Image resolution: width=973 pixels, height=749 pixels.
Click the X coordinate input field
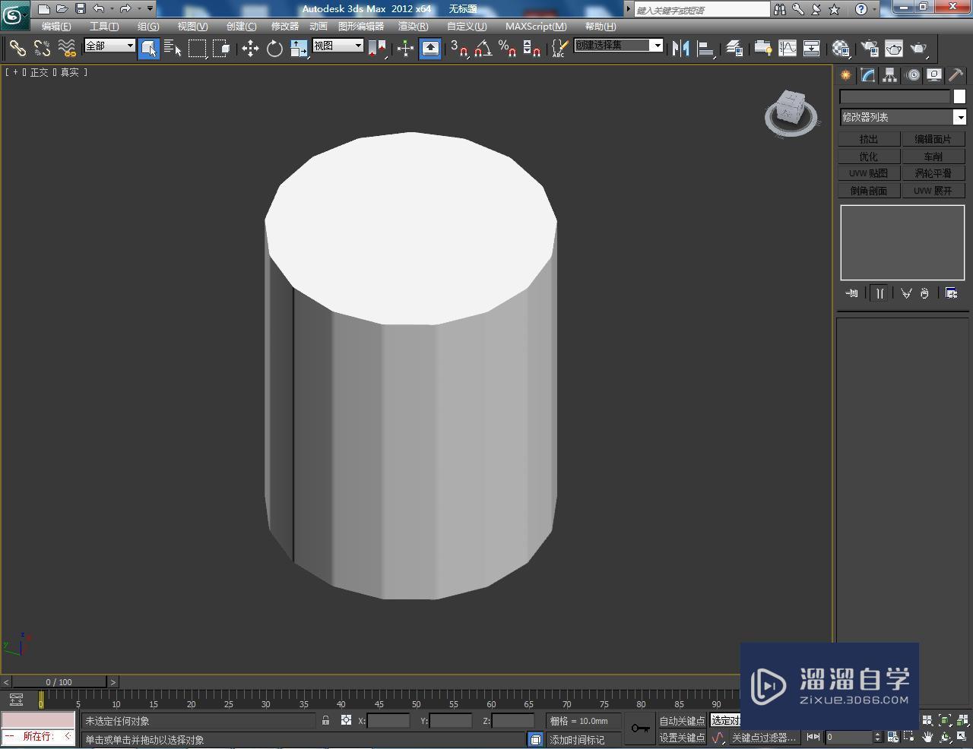[x=388, y=720]
